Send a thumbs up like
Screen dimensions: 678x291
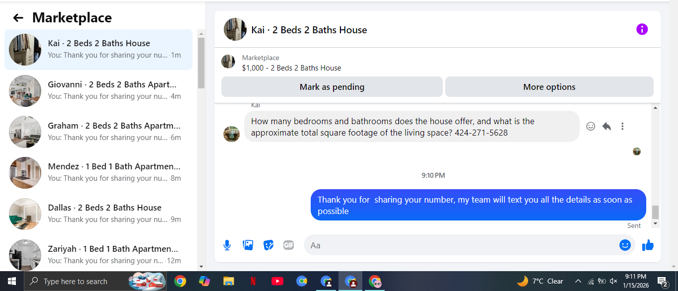(x=648, y=245)
